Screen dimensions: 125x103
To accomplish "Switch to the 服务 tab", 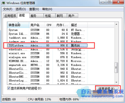I will click(x=37, y=16).
